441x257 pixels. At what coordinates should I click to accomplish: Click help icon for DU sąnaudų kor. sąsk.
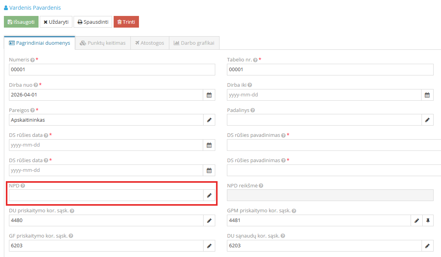point(283,236)
